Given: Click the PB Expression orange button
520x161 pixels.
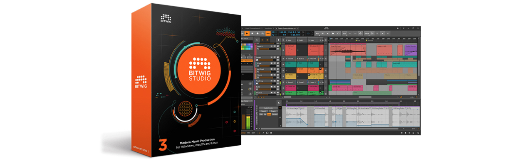Looking at the screenshot, I should coord(247,61).
